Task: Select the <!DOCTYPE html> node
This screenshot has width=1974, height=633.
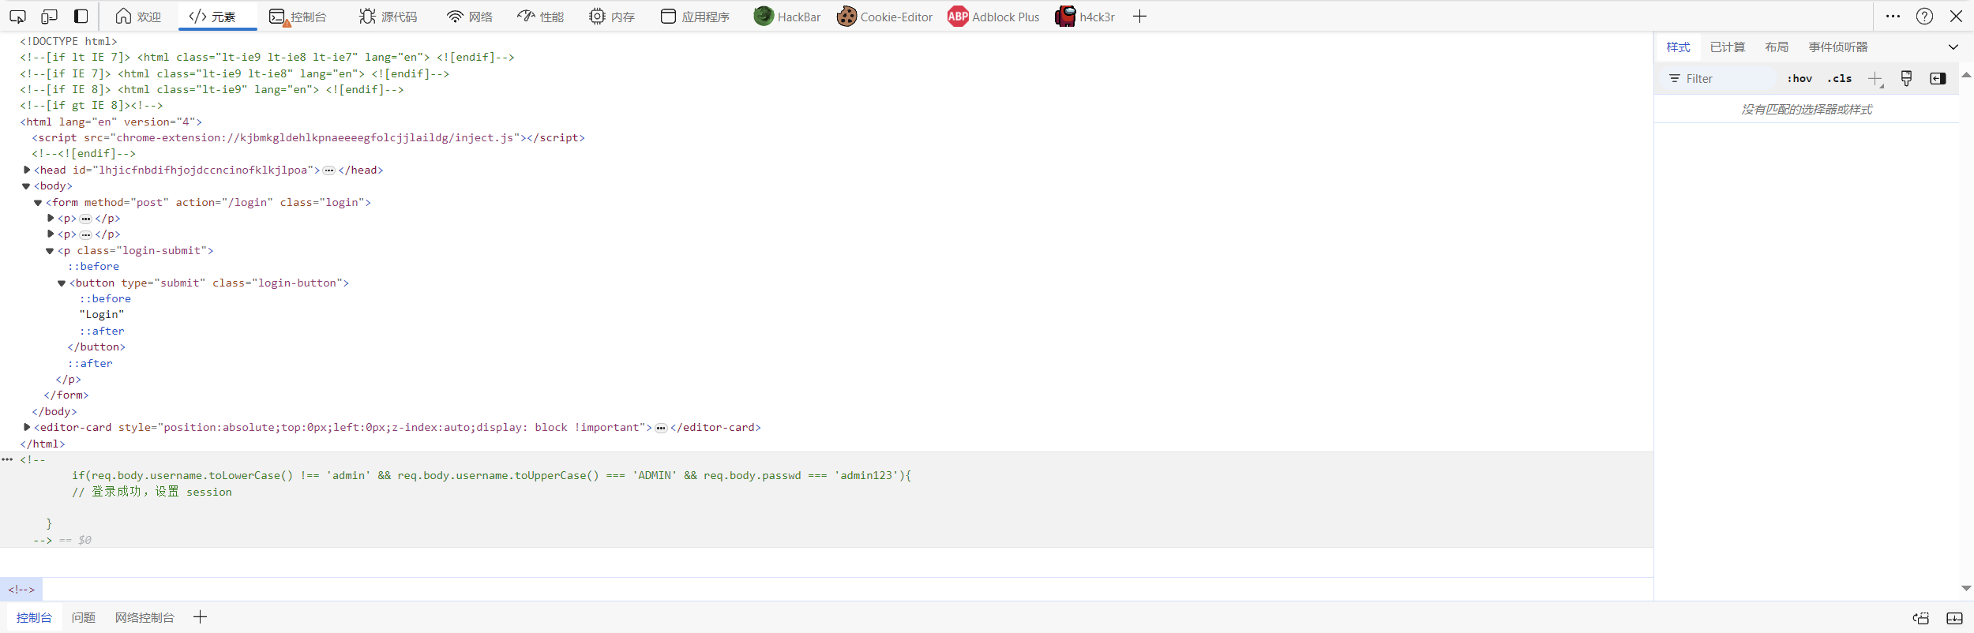Action: (69, 41)
